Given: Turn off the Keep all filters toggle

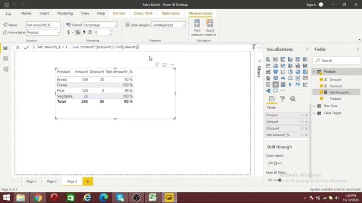Looking at the screenshot, I should point(277,180).
